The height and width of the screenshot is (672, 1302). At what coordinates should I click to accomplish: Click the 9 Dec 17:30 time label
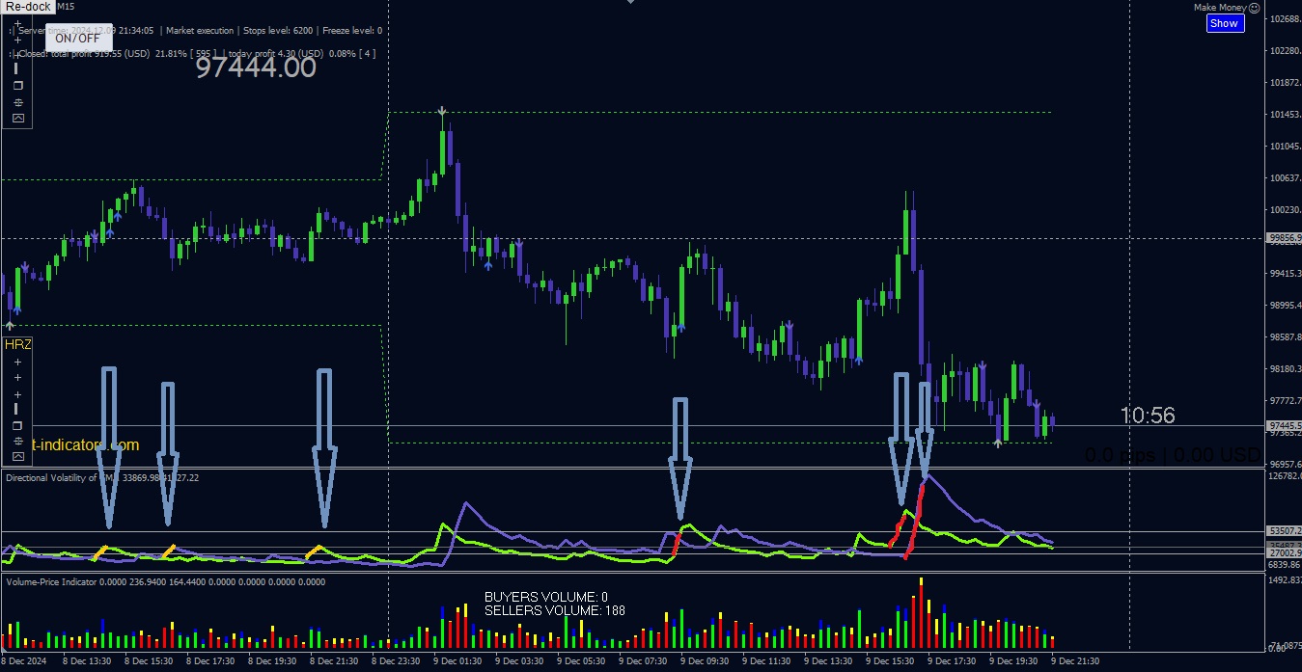[953, 661]
